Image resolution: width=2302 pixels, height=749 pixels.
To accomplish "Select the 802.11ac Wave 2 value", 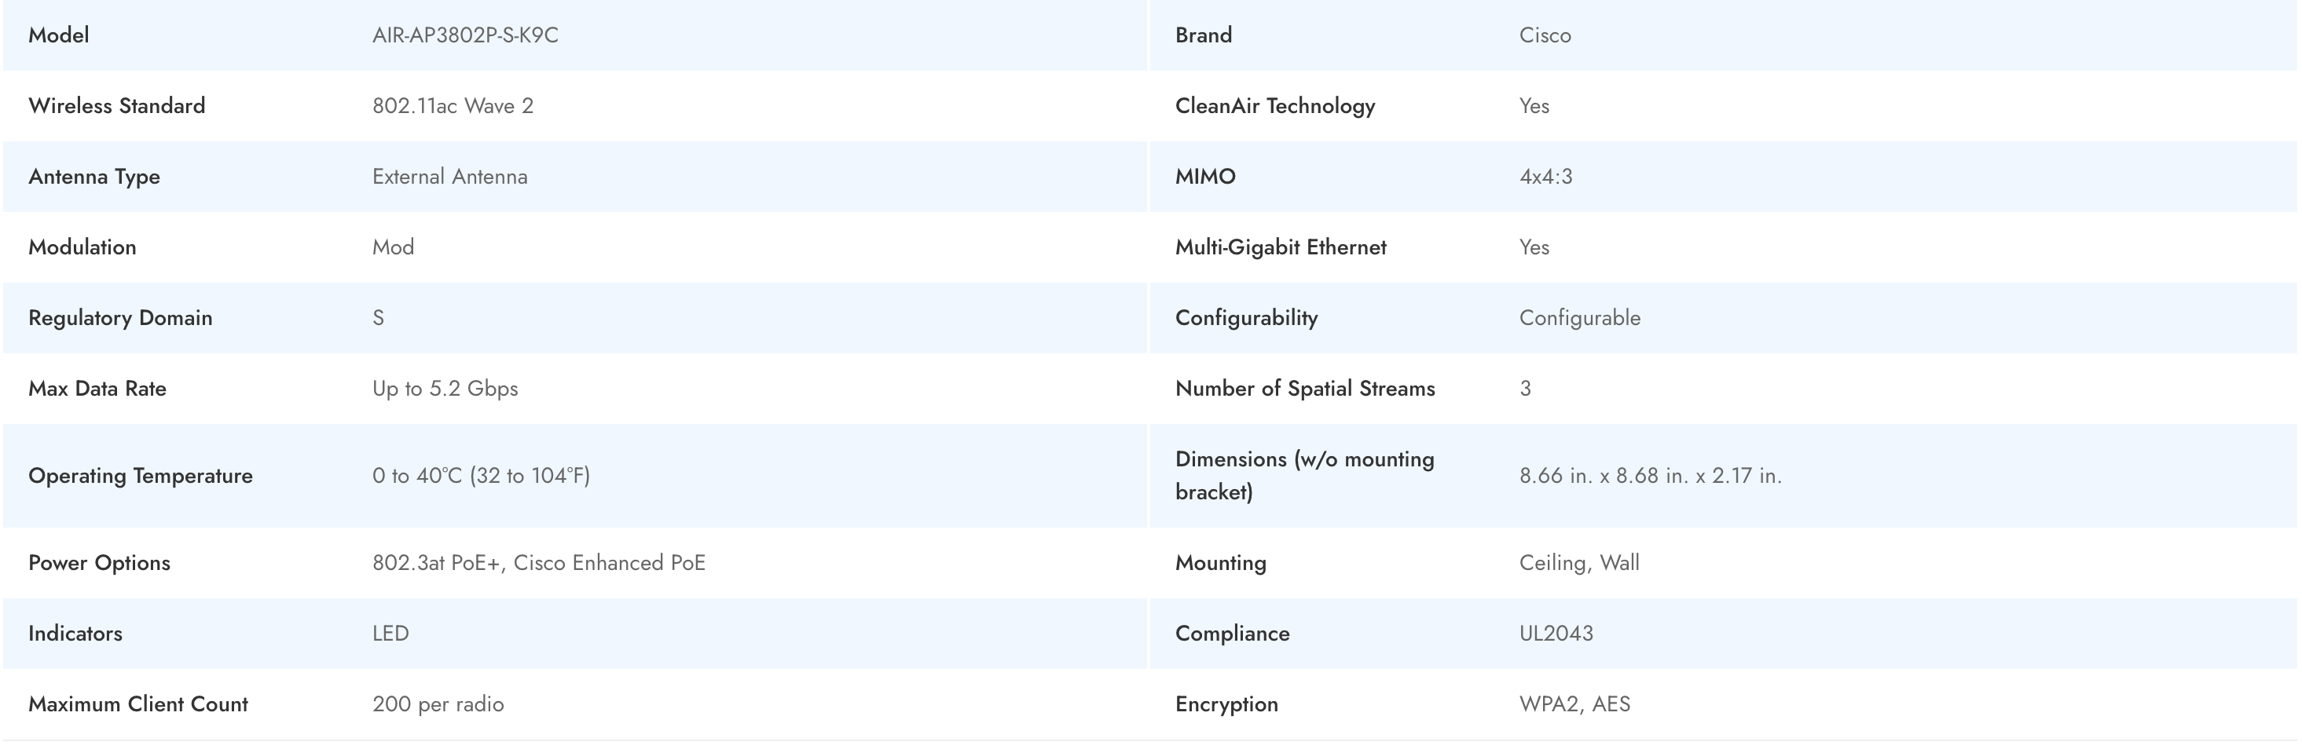I will coord(453,105).
